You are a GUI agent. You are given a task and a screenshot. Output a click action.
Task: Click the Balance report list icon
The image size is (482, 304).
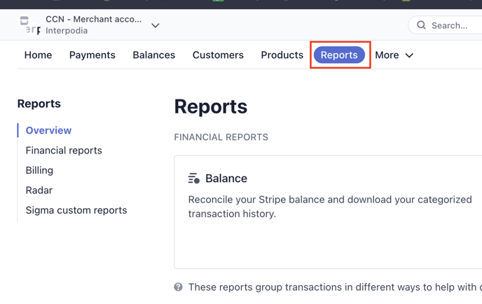[194, 179]
